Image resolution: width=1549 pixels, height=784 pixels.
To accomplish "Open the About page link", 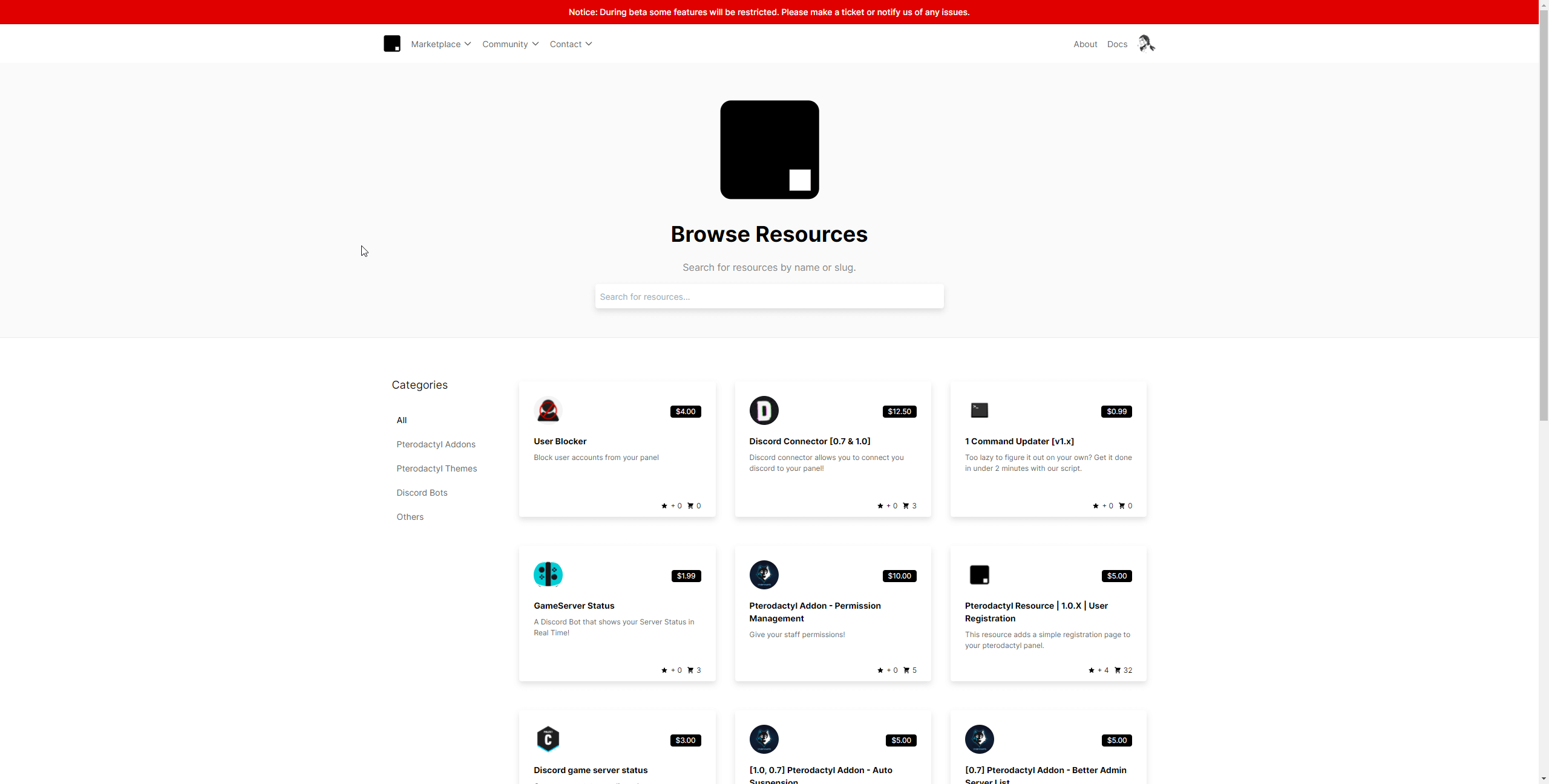I will click(1085, 44).
